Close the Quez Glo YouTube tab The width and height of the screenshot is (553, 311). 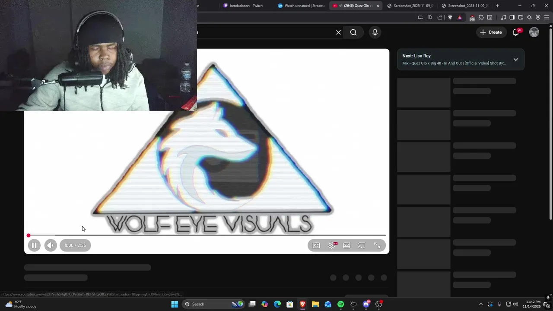pos(378,6)
